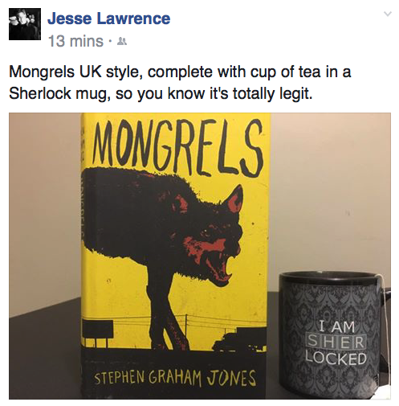Click the Jesse Lawrence name link

click(x=109, y=18)
